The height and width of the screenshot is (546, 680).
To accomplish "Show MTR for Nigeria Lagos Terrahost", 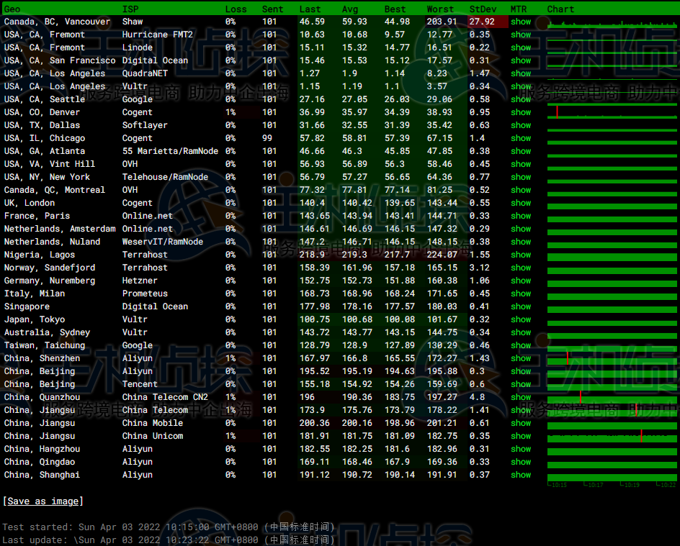I will click(520, 255).
